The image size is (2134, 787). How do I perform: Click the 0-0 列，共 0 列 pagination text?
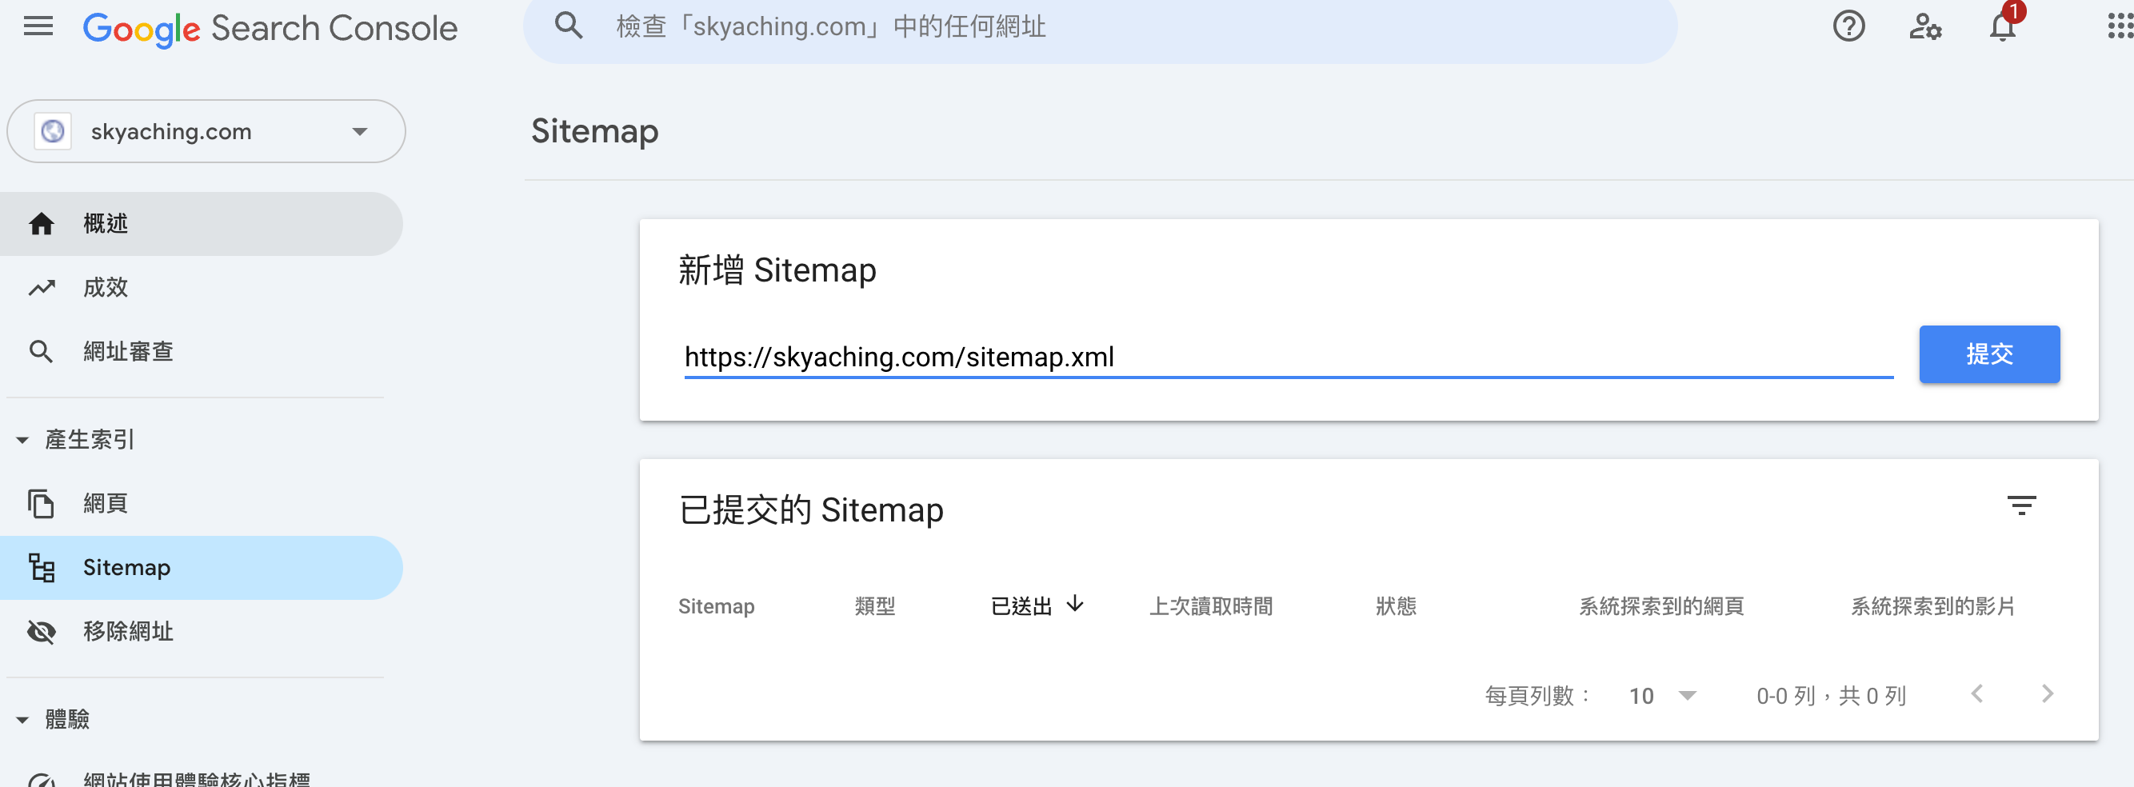click(1831, 696)
